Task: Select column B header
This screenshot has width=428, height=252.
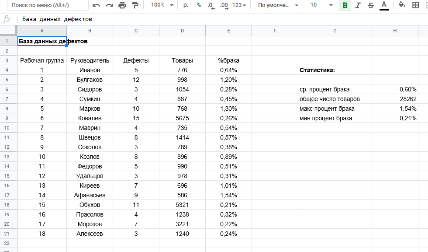Action: (90, 31)
